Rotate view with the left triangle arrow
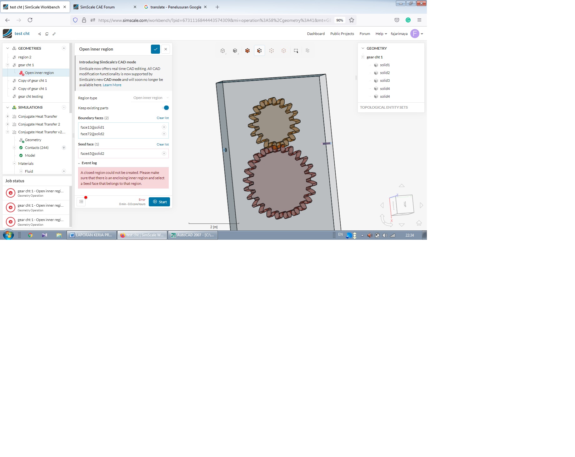This screenshot has width=575, height=457. [382, 205]
